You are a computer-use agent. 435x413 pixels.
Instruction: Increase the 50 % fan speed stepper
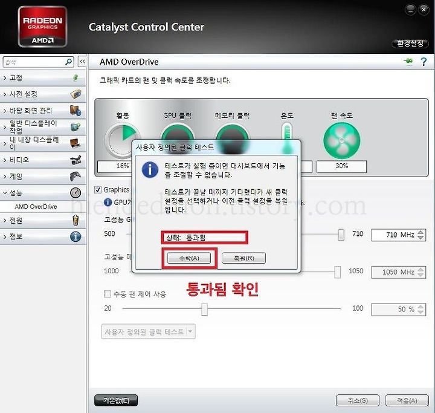tap(420, 307)
